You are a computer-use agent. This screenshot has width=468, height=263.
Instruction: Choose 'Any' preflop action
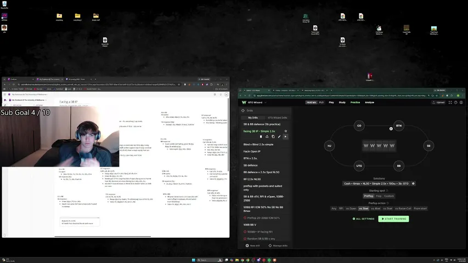tap(334, 208)
